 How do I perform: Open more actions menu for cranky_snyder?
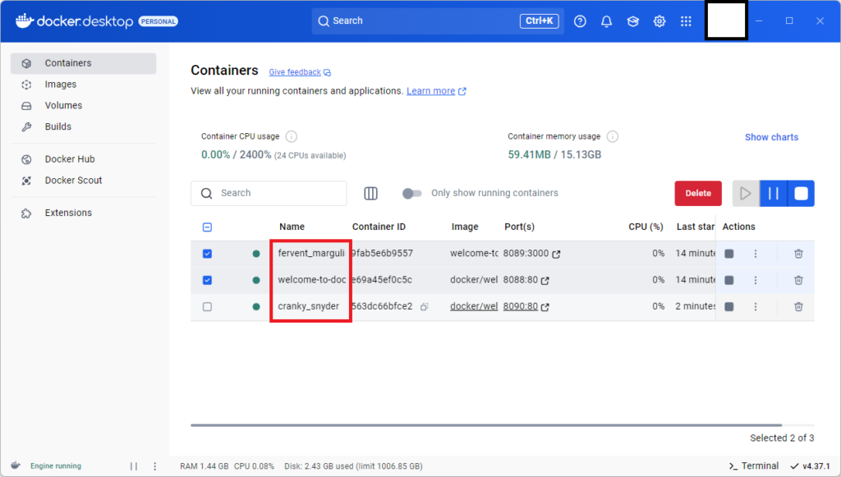(x=756, y=306)
